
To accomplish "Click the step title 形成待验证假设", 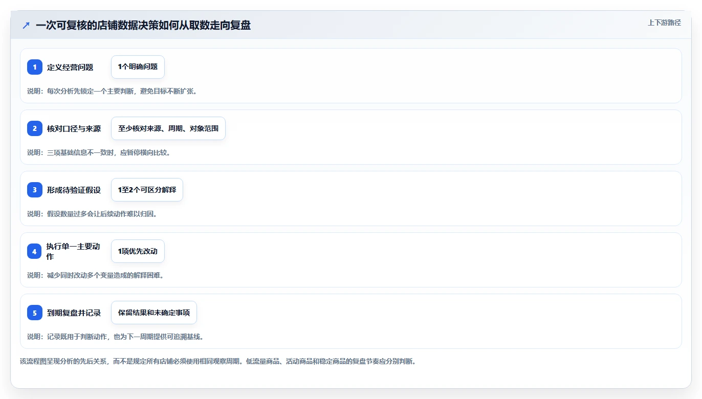I will point(74,190).
